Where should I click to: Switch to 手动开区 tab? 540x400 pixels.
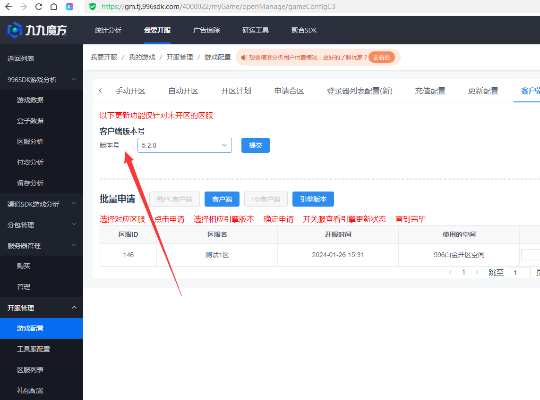(130, 91)
